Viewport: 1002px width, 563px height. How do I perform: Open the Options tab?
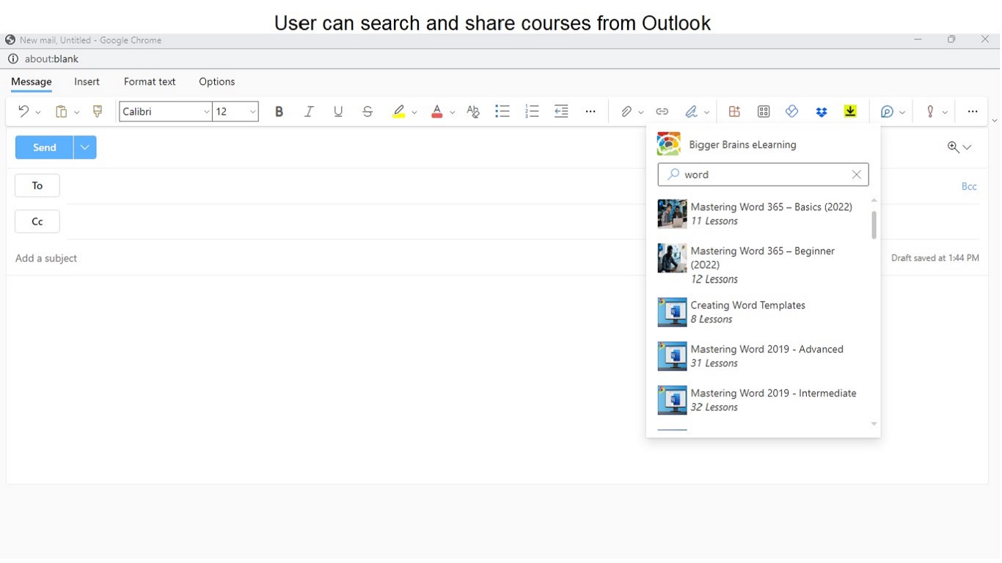[217, 81]
